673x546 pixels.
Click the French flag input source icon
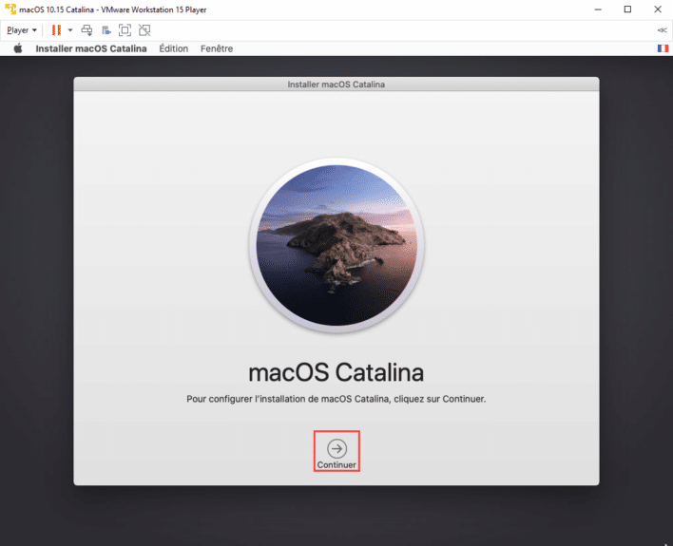(x=663, y=48)
